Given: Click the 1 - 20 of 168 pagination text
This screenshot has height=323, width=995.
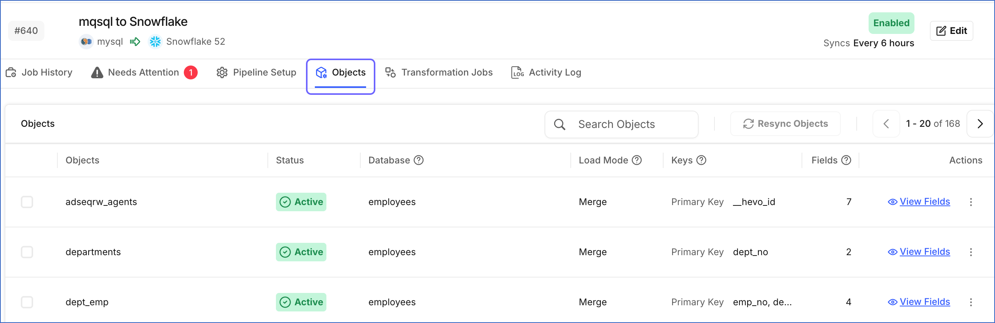Looking at the screenshot, I should (933, 124).
